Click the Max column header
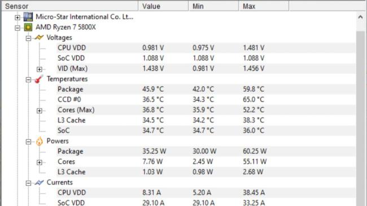This screenshot has height=206, width=367. (x=264, y=6)
